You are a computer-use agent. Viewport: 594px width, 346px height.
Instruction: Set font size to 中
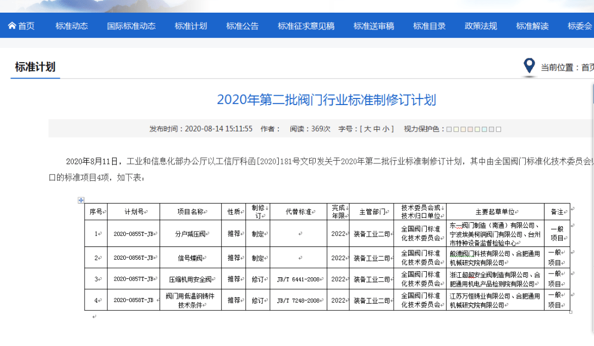point(377,129)
